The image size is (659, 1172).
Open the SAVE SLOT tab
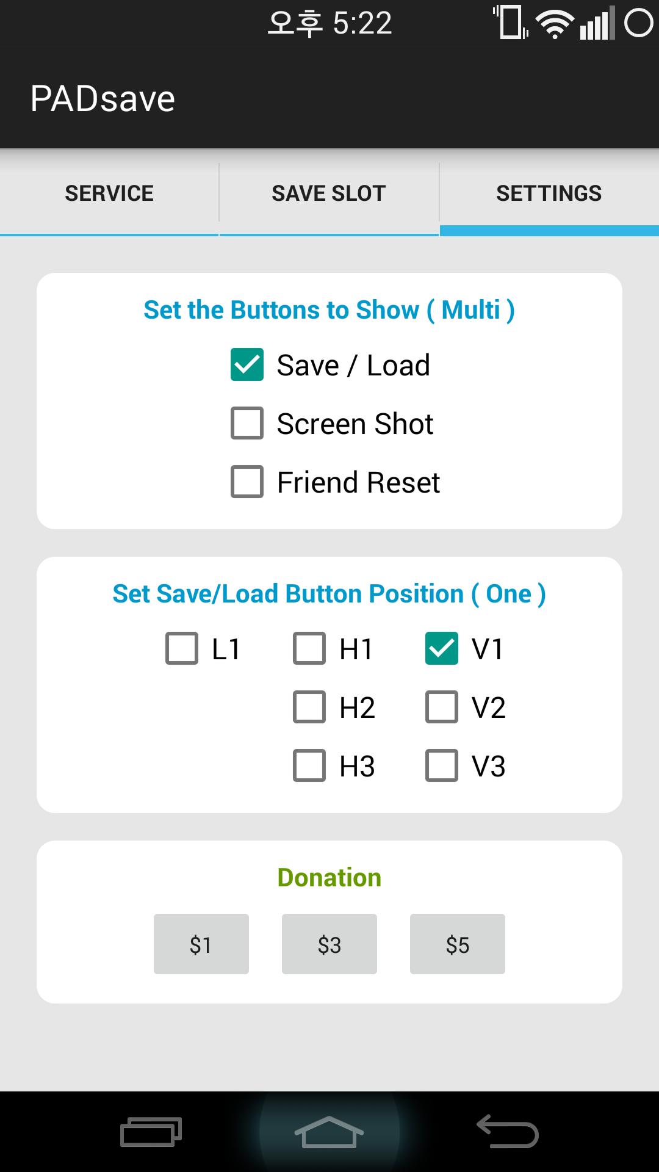(329, 192)
